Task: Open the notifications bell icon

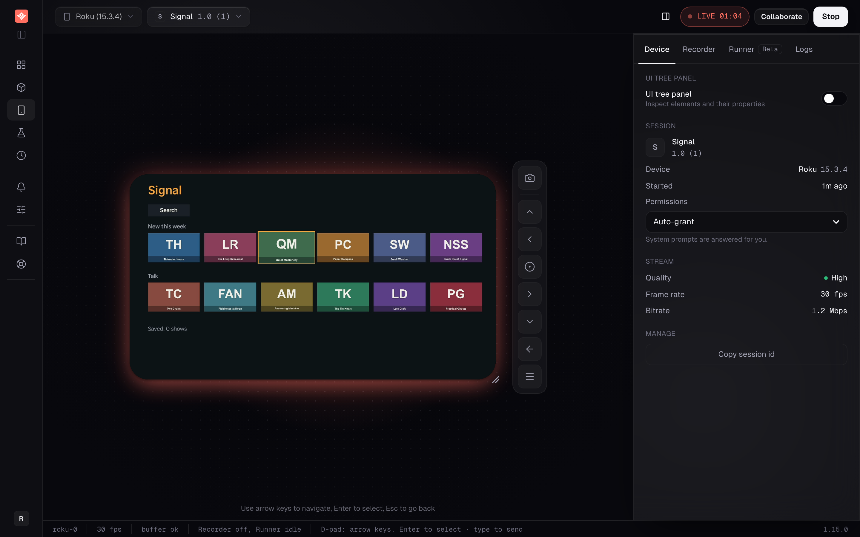Action: tap(21, 187)
